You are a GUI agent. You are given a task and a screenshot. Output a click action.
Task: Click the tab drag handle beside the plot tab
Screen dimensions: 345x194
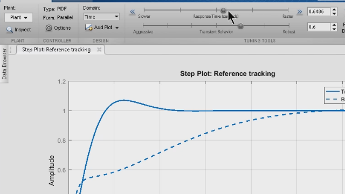11,50
